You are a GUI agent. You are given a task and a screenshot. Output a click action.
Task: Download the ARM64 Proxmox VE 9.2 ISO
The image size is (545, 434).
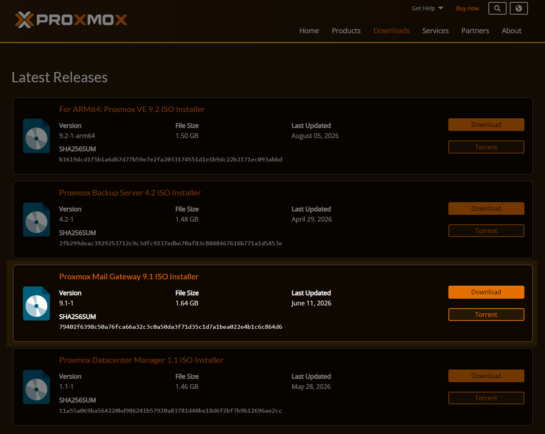[486, 125]
